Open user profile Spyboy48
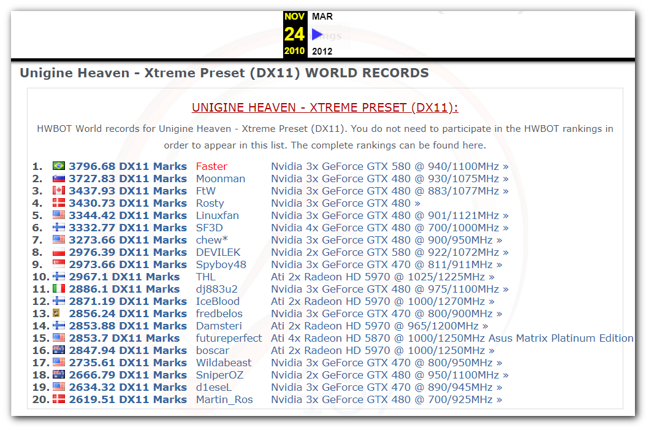Screen dimensions: 646x427 click(221, 264)
